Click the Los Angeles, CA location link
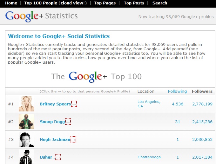 (x=149, y=104)
